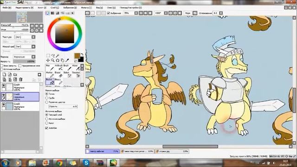Create a new layer folder
The height and width of the screenshot is (167, 297).
15,74
